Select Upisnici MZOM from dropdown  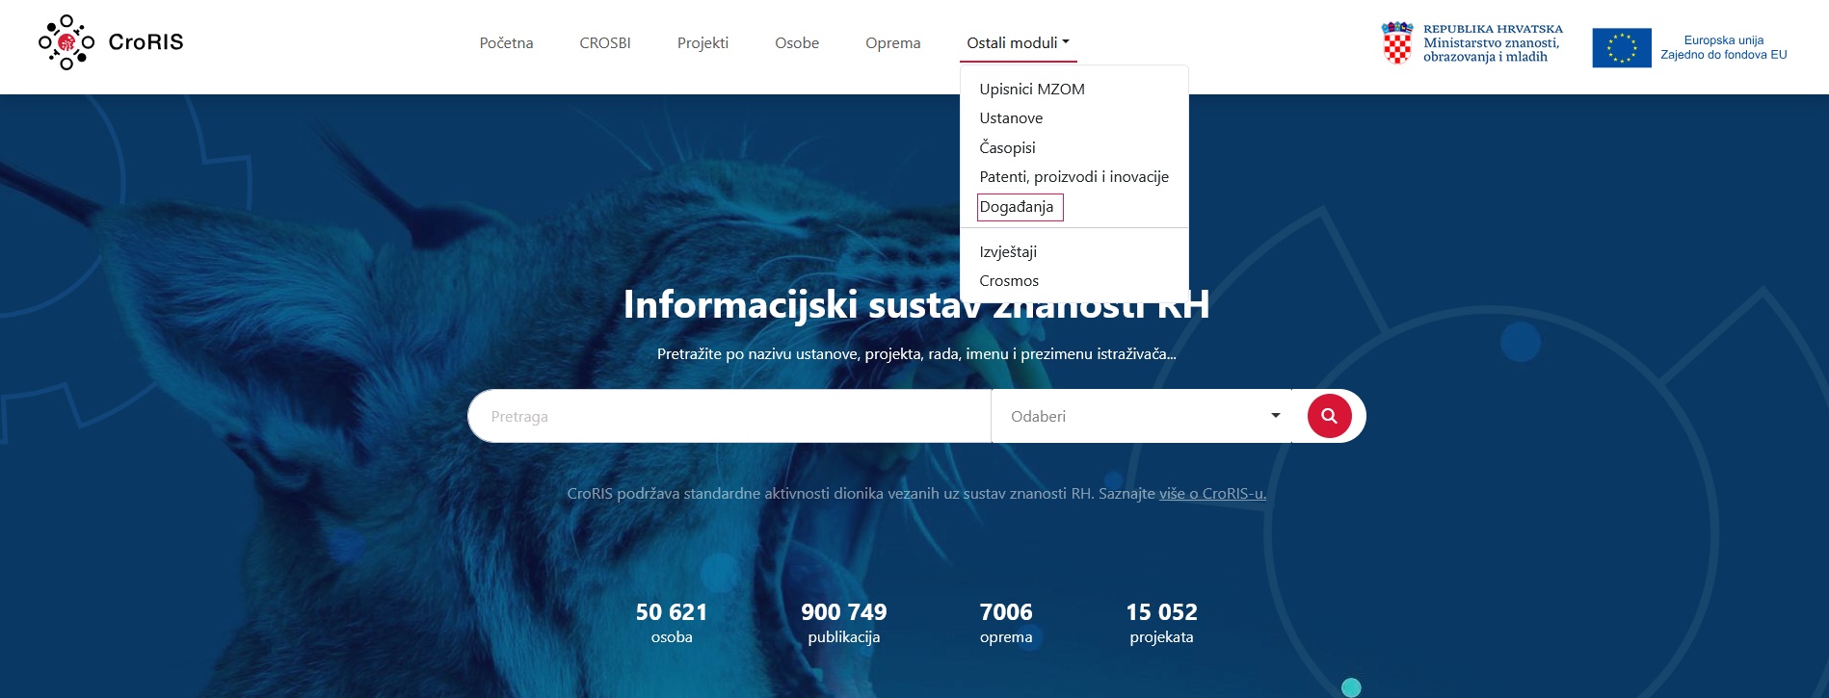[1031, 90]
